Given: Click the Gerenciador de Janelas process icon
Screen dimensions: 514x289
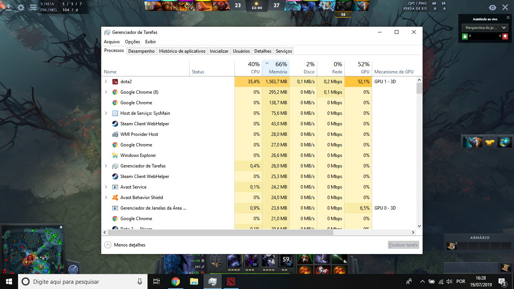Looking at the screenshot, I should point(115,208).
